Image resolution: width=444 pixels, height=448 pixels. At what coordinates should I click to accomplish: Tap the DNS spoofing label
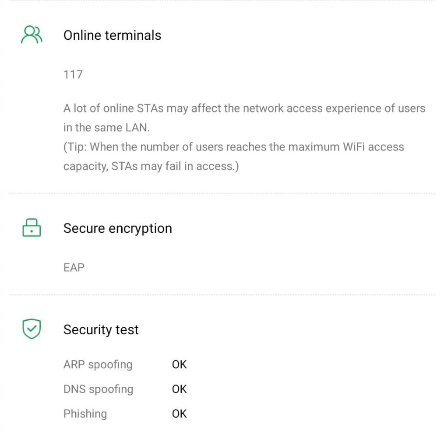(x=98, y=389)
